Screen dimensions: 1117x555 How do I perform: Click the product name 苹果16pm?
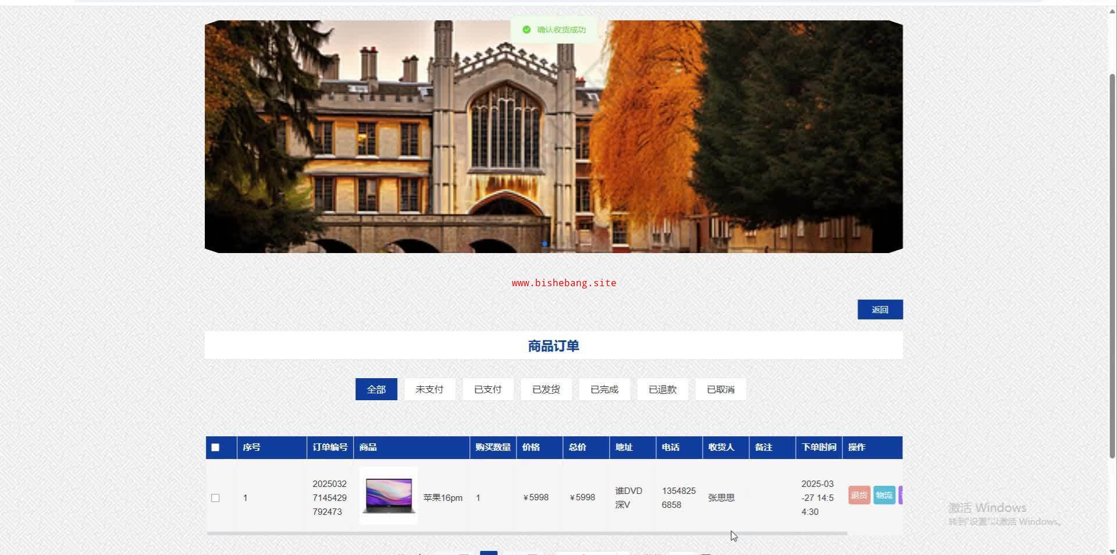pyautogui.click(x=443, y=498)
